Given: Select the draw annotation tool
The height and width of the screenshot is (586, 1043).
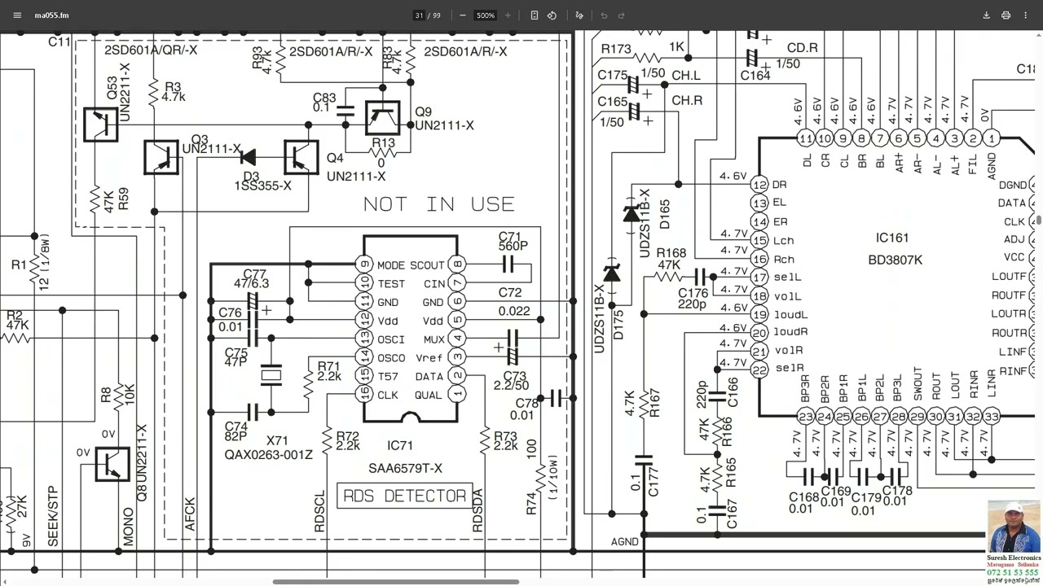Looking at the screenshot, I should pyautogui.click(x=579, y=15).
